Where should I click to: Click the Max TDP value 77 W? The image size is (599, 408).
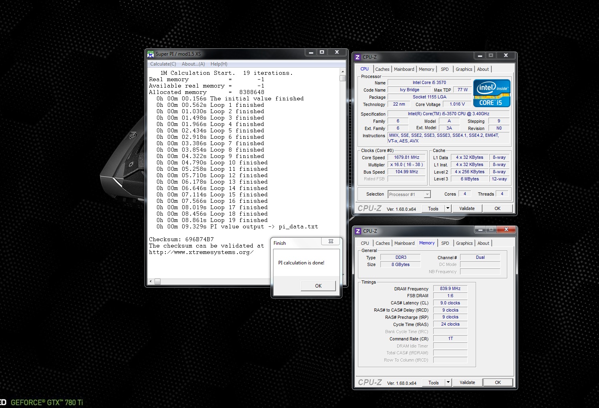coord(462,90)
